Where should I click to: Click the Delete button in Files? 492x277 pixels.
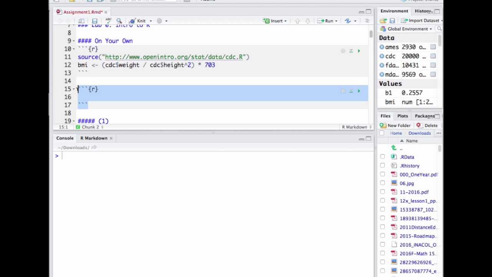click(x=427, y=125)
